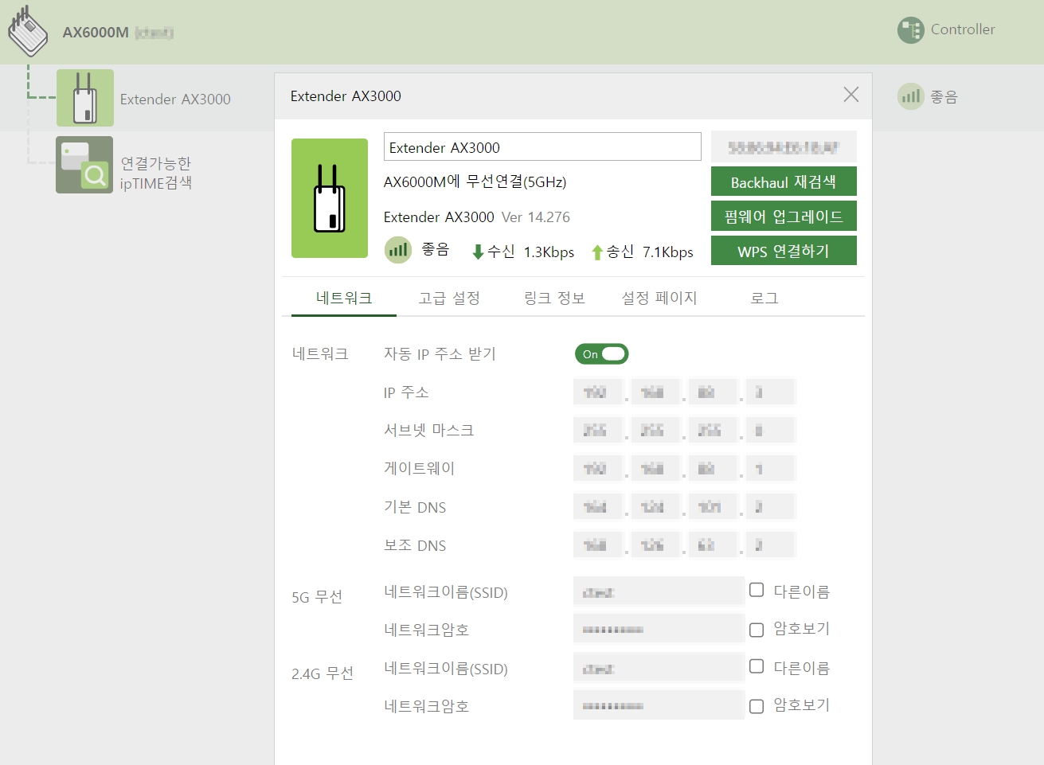1044x765 pixels.
Task: Edit the Extender AX3000 device name field
Action: [x=542, y=147]
